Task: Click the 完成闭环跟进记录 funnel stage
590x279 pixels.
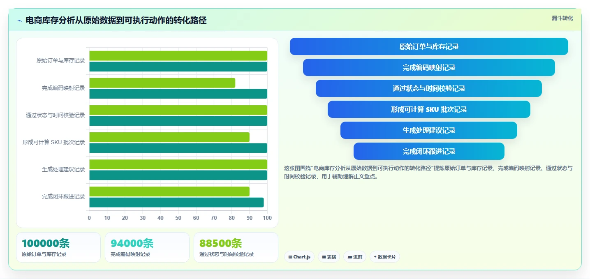Action: [429, 151]
